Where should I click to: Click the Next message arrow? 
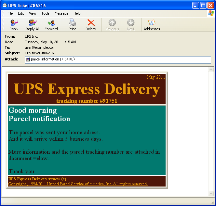pos(130,25)
